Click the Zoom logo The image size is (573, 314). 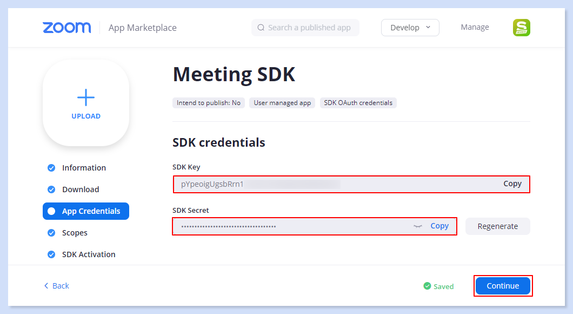67,28
